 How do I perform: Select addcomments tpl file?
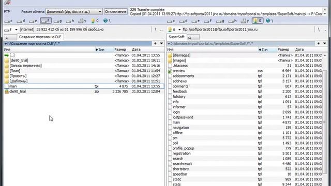[x=245, y=76]
